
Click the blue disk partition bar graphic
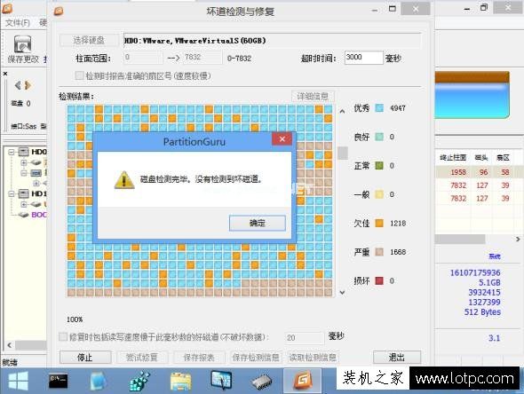[x=472, y=94]
